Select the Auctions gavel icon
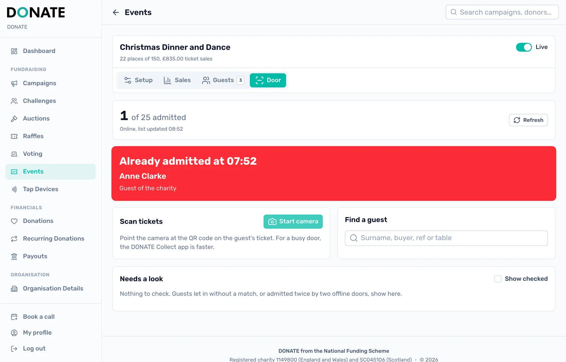The height and width of the screenshot is (362, 566). pos(14,119)
